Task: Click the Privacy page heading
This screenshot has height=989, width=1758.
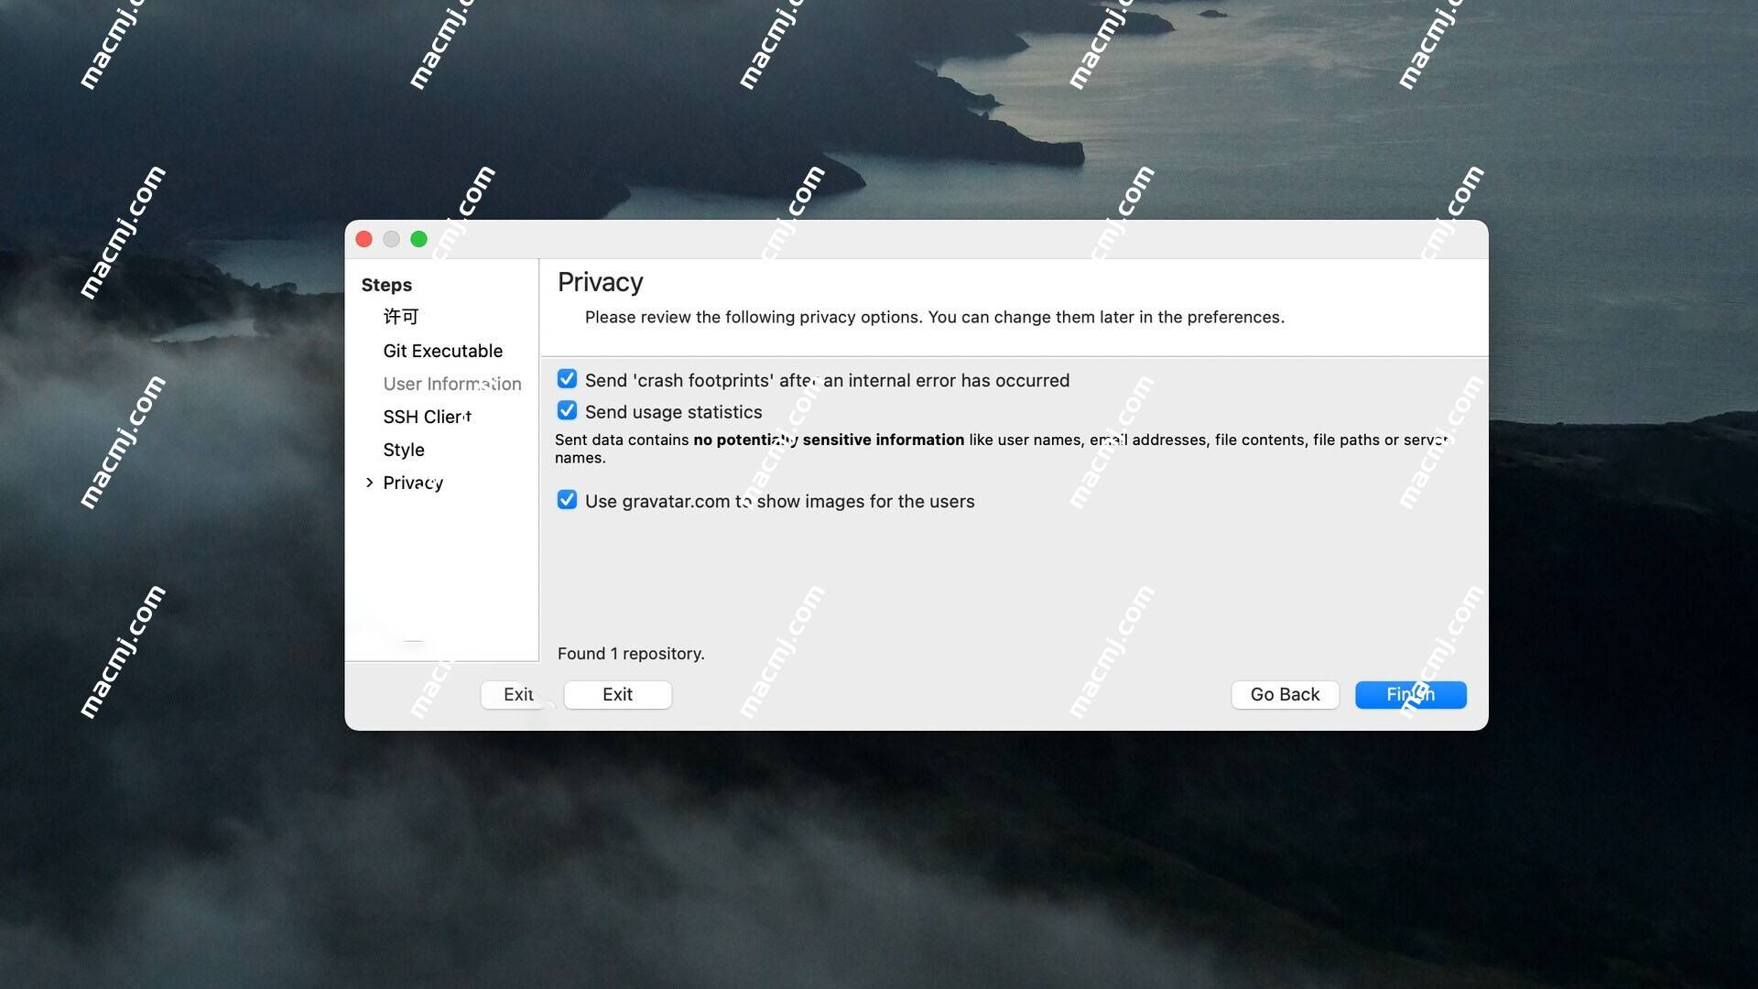Action: (x=600, y=282)
